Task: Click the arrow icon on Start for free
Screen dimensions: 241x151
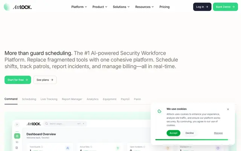Action: [27, 80]
